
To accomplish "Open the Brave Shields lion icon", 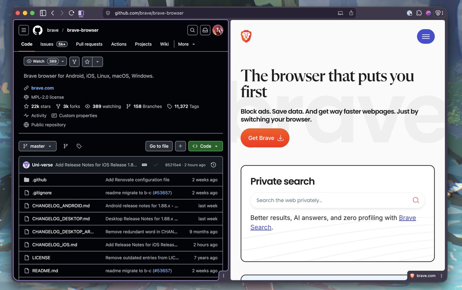I will click(x=438, y=13).
